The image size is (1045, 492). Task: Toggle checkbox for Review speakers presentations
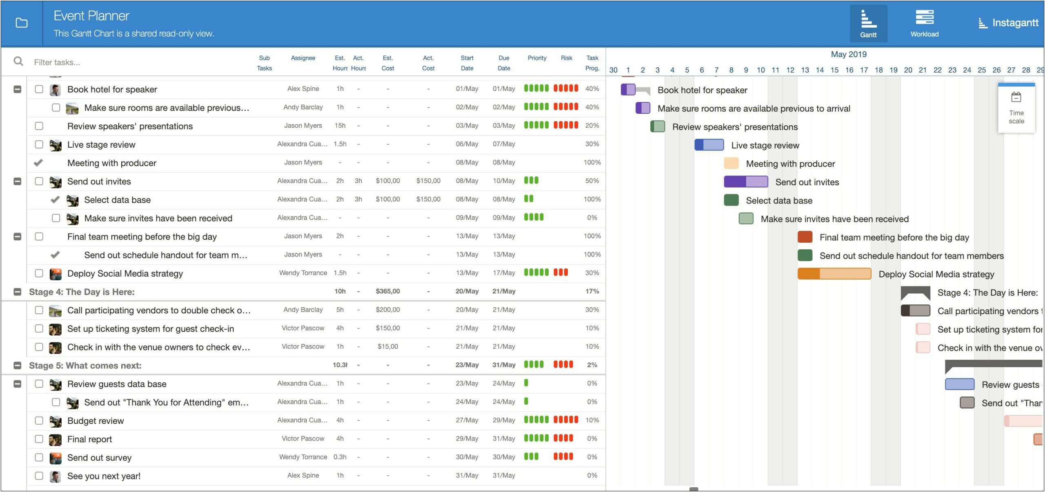pyautogui.click(x=39, y=126)
